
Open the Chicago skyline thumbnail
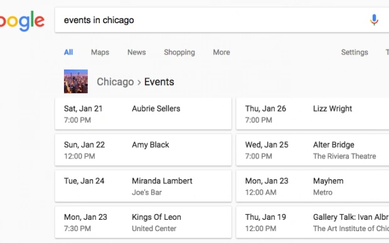click(76, 81)
